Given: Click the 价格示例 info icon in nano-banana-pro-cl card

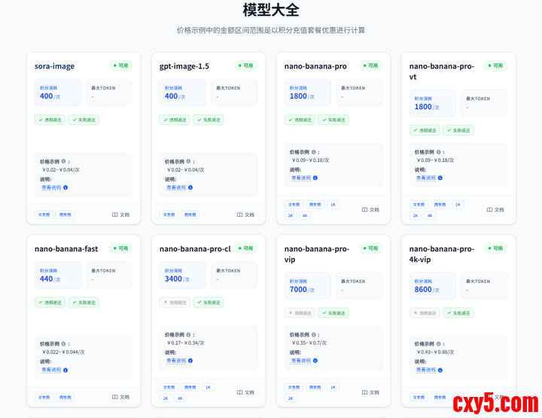Looking at the screenshot, I should click(x=188, y=334).
